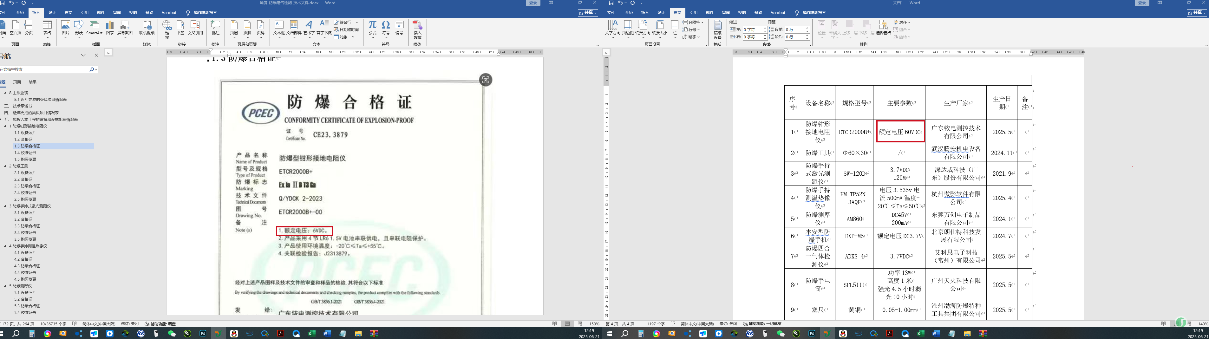Toggle 修订 track changes in 技术文件 status bar

(x=129, y=324)
